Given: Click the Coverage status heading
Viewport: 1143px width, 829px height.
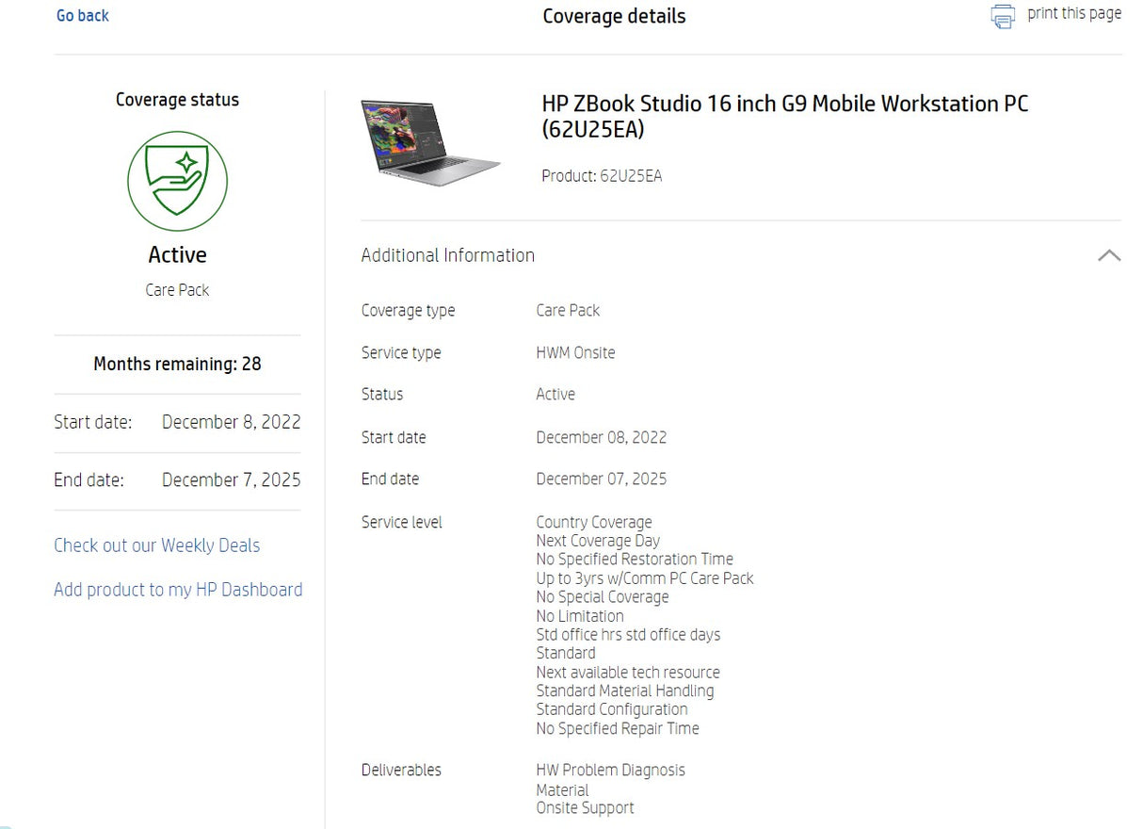Looking at the screenshot, I should click(x=177, y=99).
